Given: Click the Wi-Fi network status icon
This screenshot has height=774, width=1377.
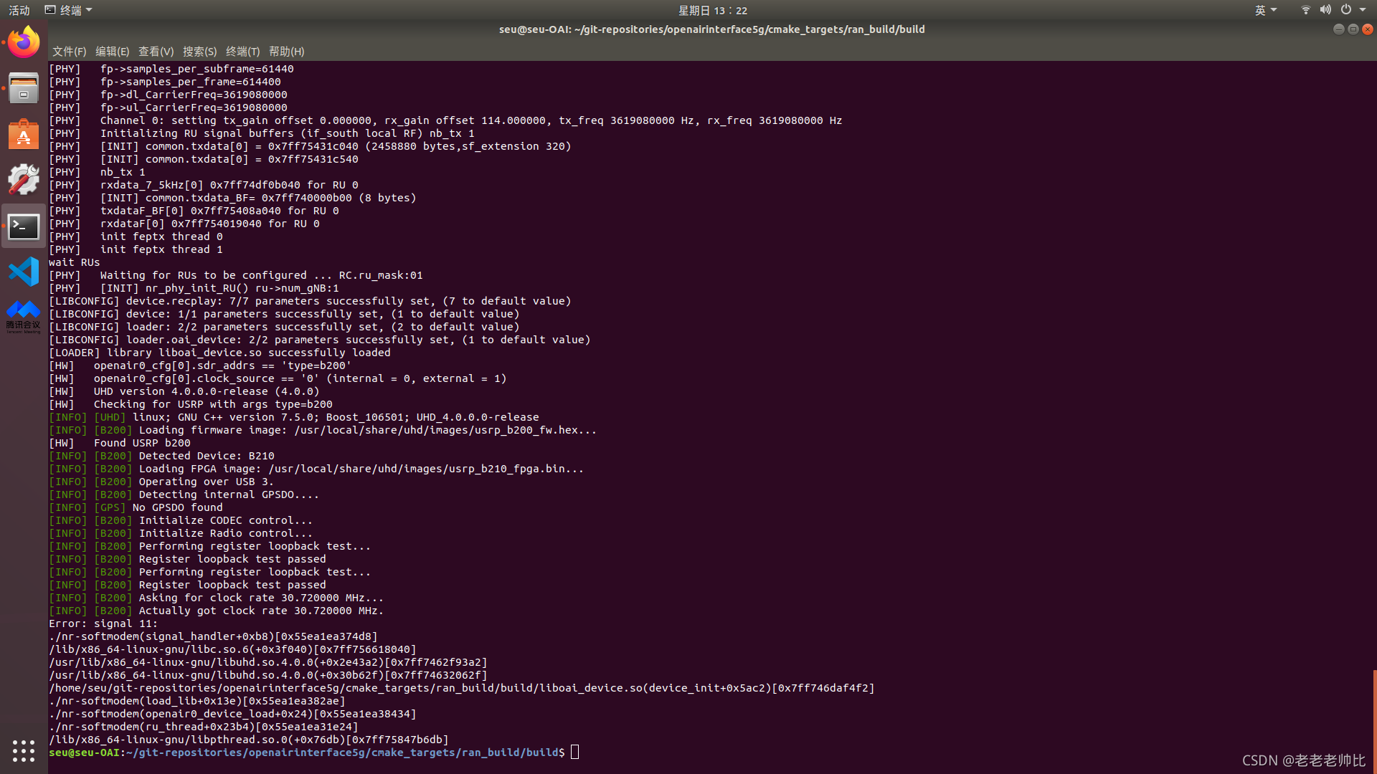Looking at the screenshot, I should point(1305,10).
